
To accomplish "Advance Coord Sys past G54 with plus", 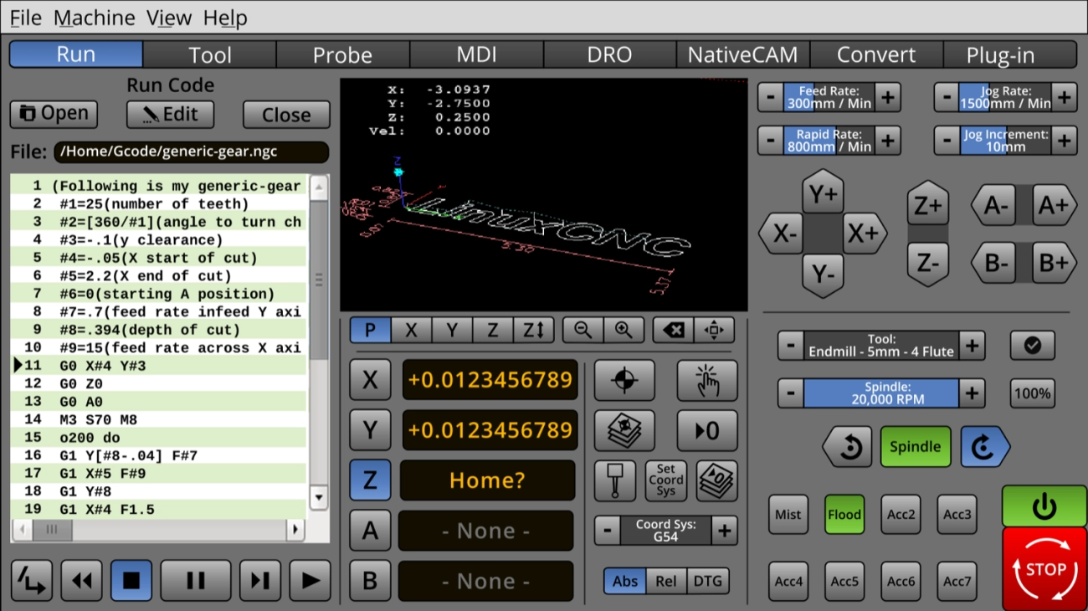I will point(726,530).
